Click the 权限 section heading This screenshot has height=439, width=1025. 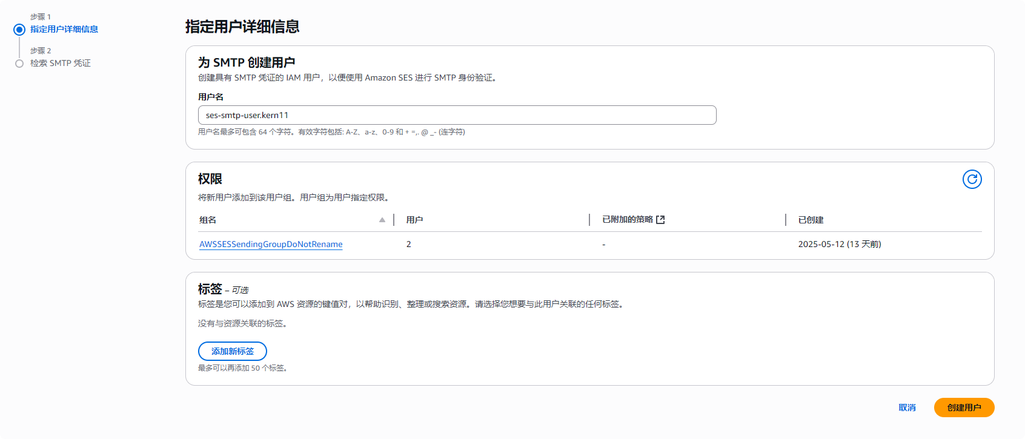(210, 179)
